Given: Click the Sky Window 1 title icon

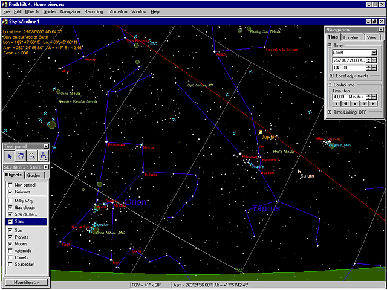Looking at the screenshot, I should (5, 22).
